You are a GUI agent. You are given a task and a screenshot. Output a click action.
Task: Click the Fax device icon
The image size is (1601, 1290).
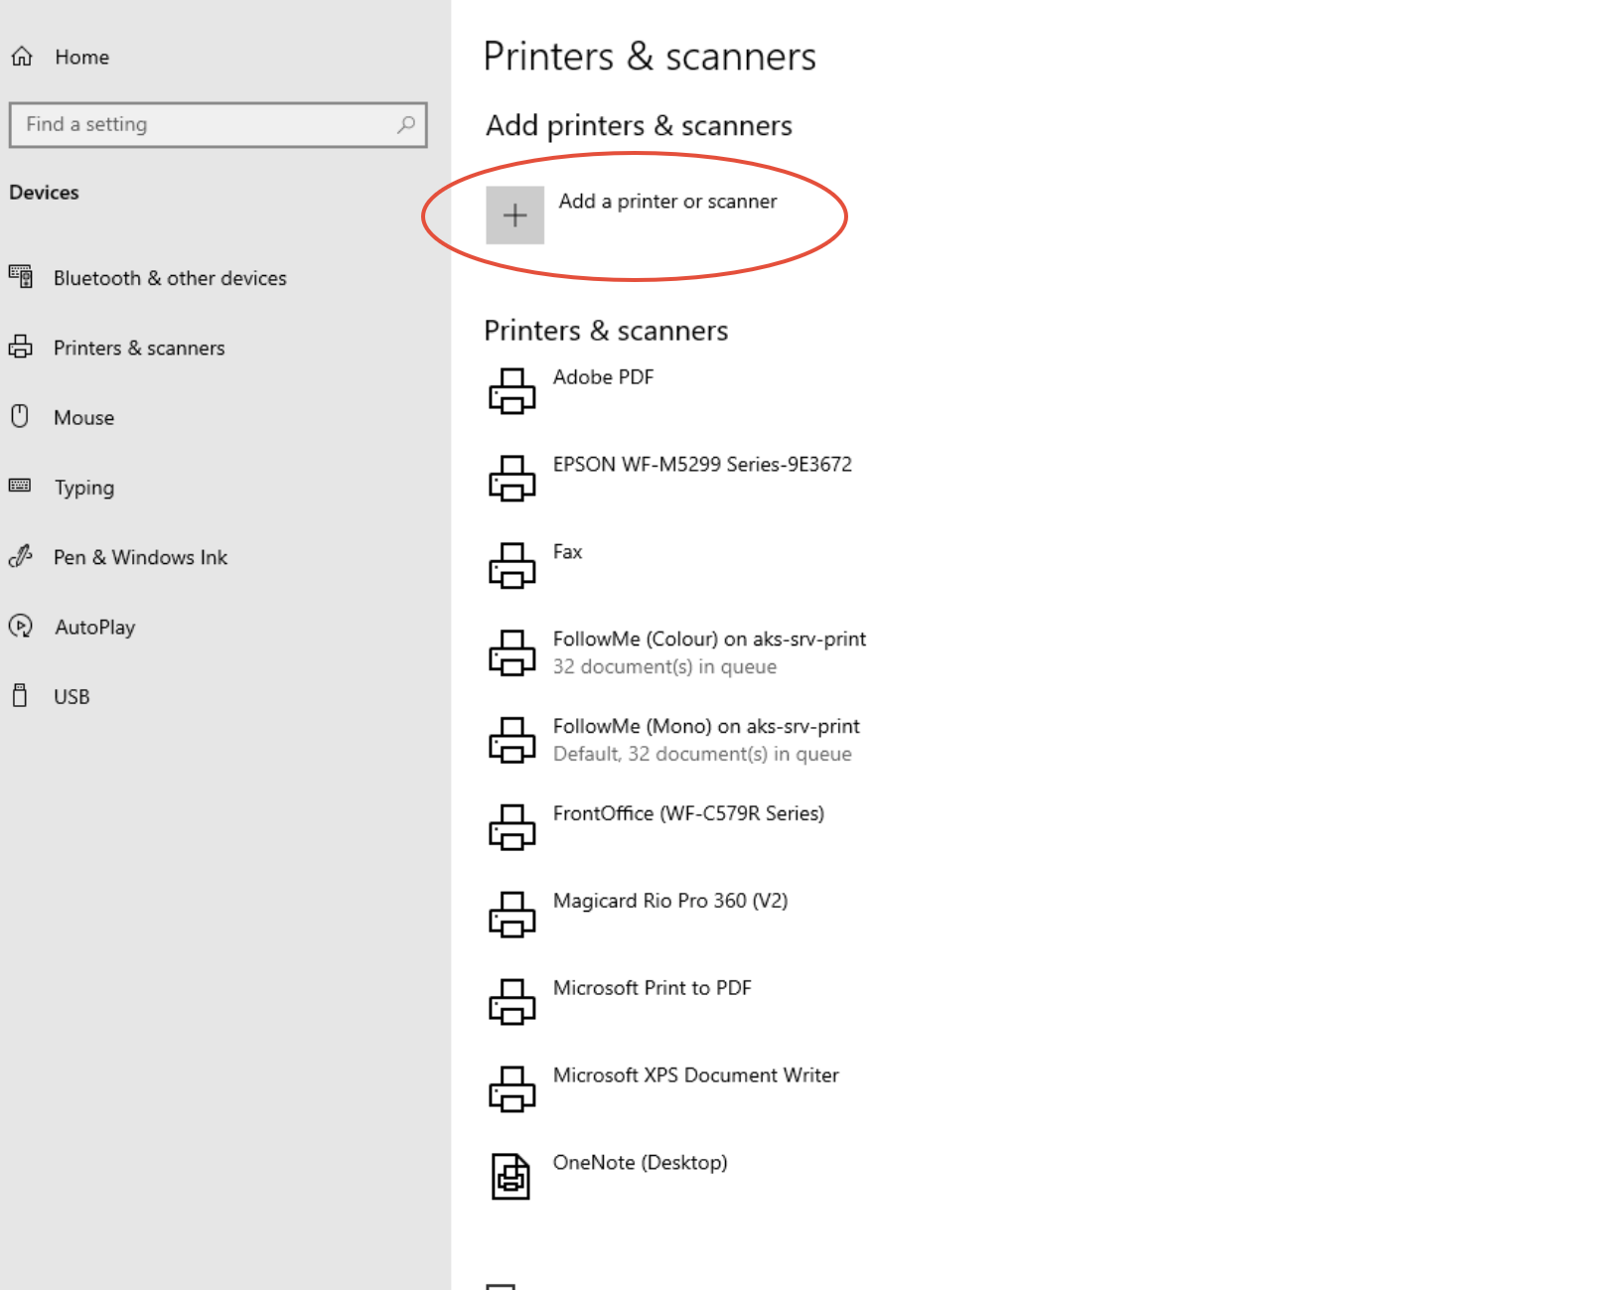coord(511,566)
